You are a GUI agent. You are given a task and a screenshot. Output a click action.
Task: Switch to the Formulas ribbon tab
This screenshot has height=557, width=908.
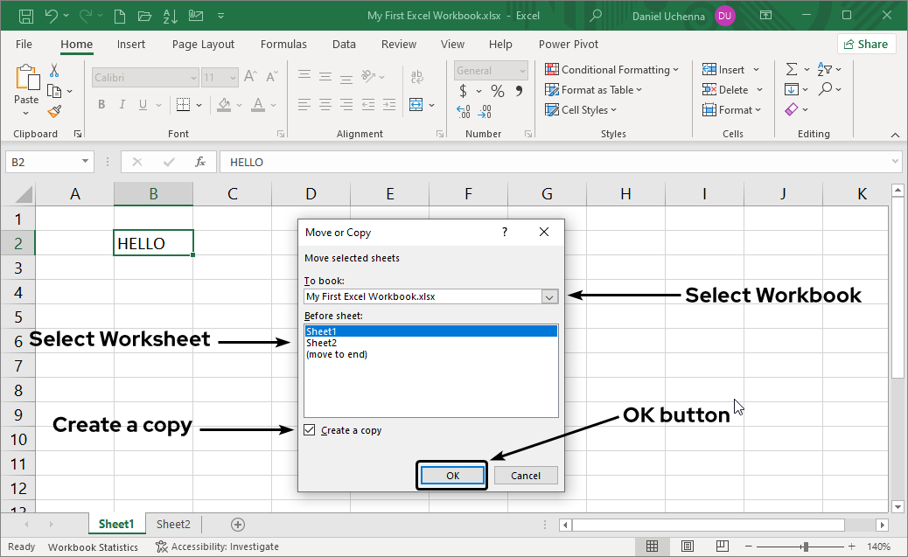(x=283, y=44)
